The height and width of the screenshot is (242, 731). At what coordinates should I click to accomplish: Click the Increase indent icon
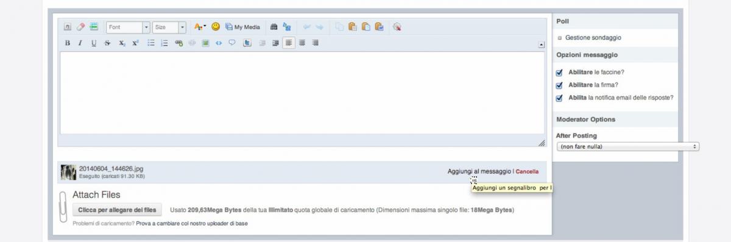(275, 43)
